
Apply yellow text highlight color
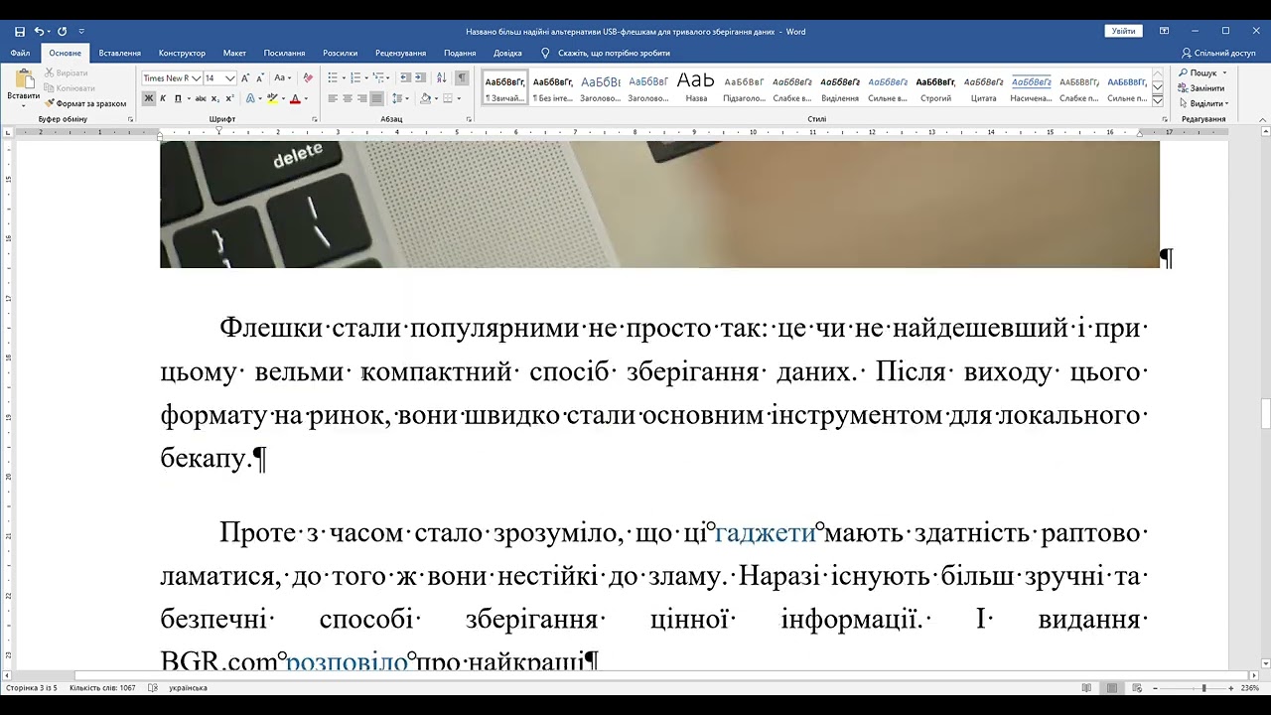coord(272,98)
